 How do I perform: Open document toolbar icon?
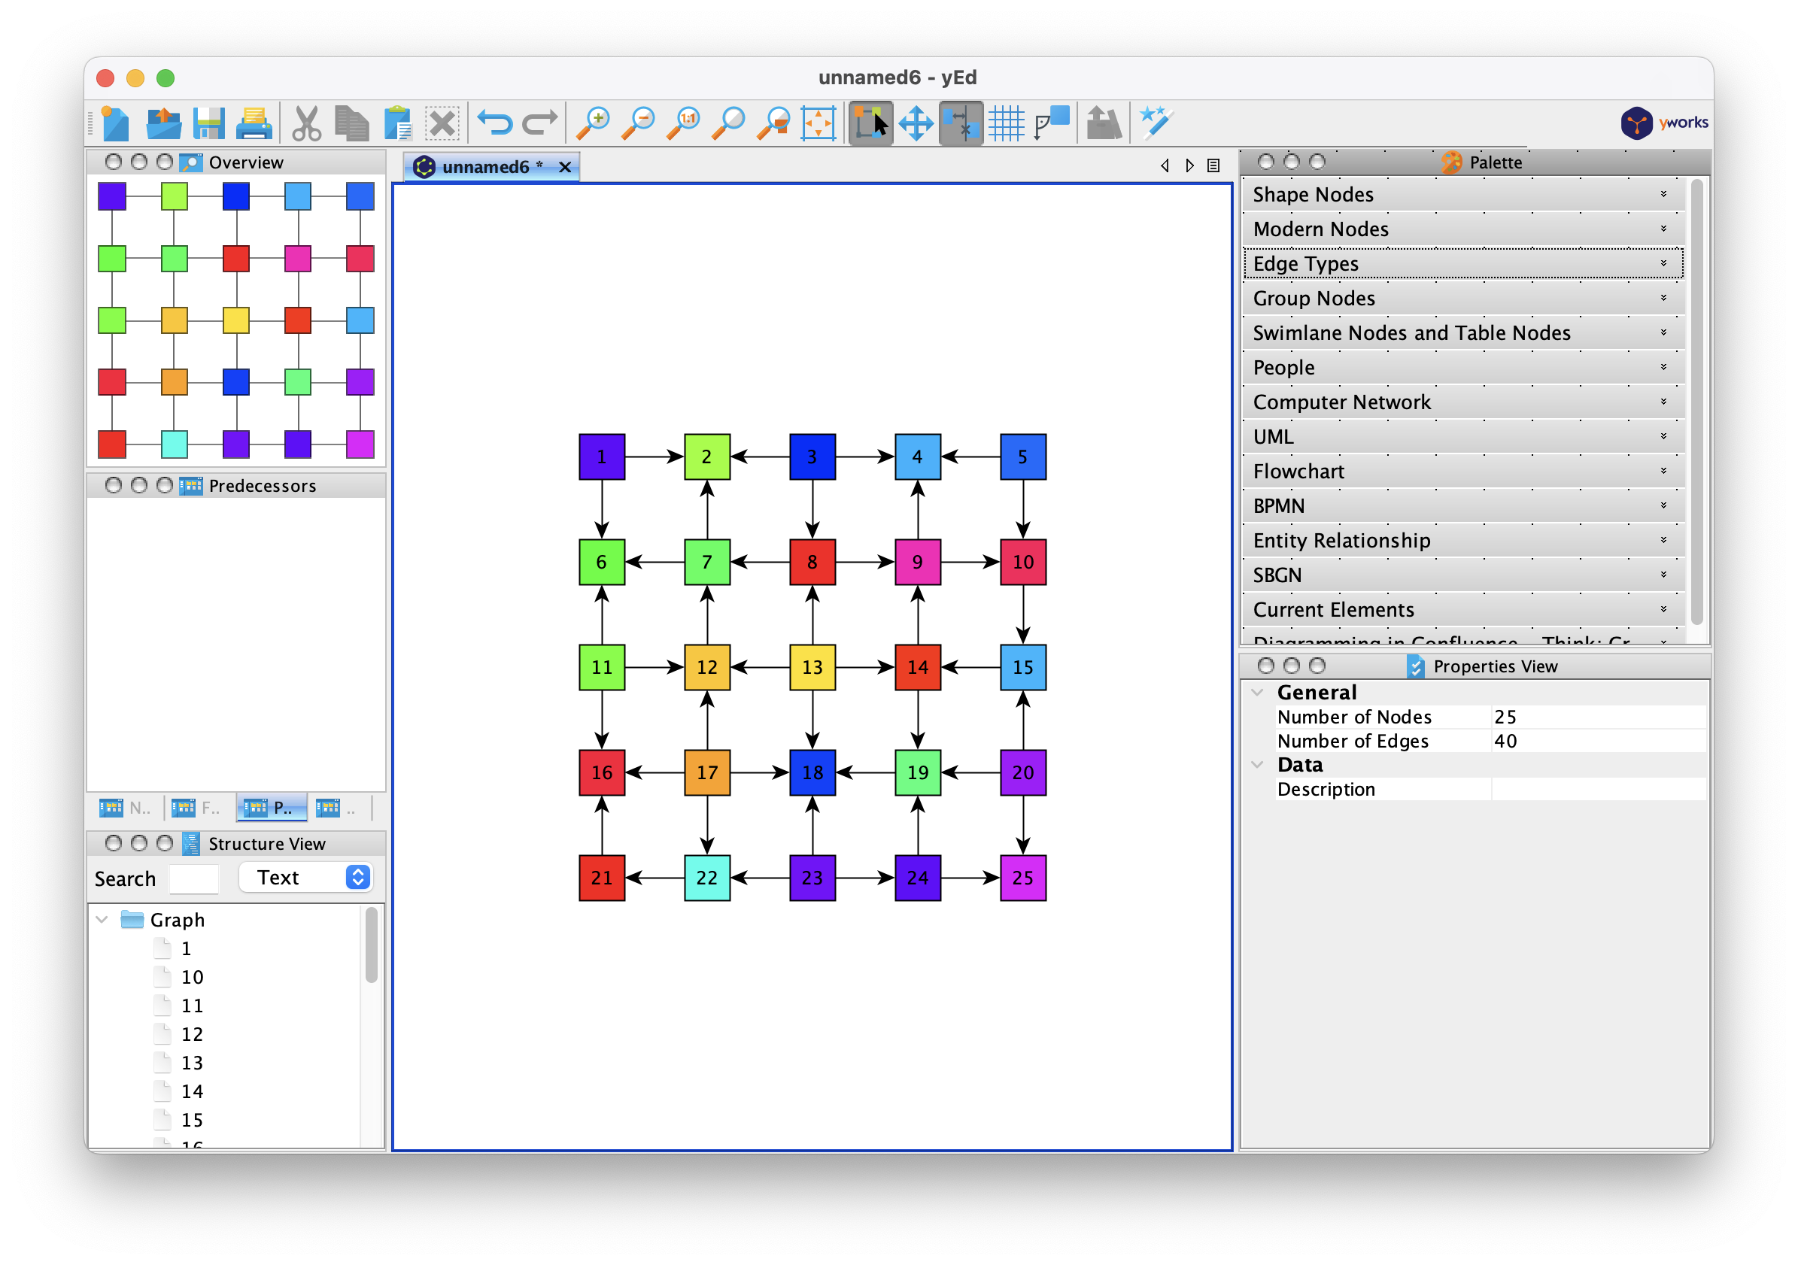[163, 123]
